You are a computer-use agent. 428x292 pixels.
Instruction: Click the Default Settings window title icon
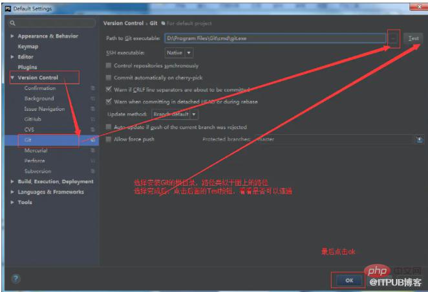click(8, 9)
